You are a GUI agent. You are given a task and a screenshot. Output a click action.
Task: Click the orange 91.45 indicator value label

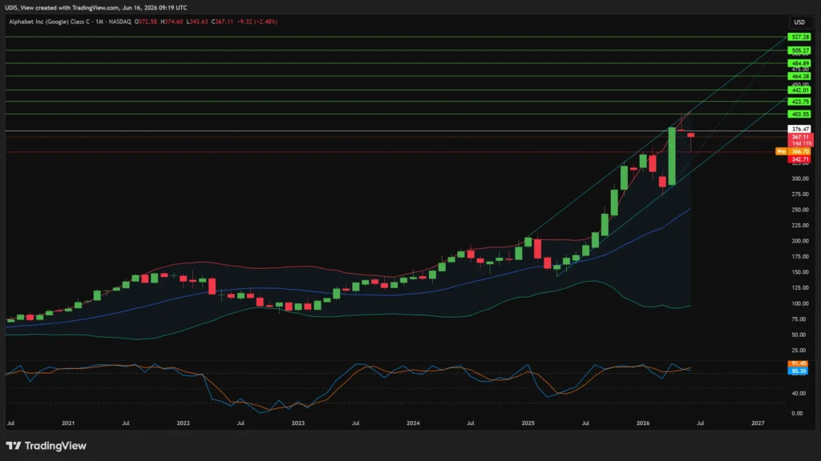[x=798, y=363]
